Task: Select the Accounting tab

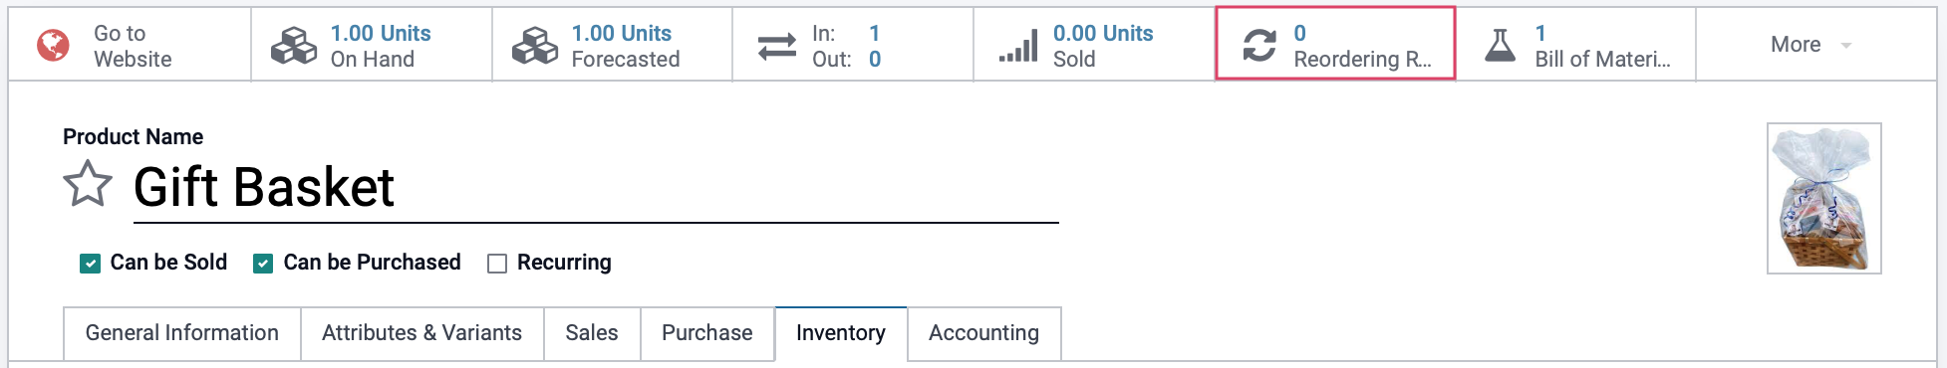Action: coord(983,333)
